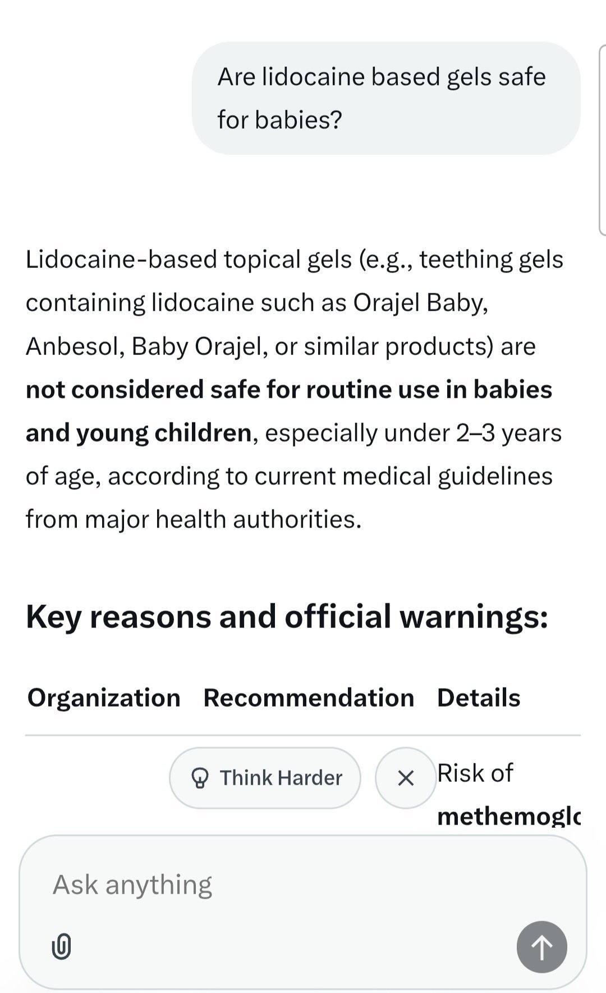Click the Organization column header
The height and width of the screenshot is (993, 606).
point(104,698)
